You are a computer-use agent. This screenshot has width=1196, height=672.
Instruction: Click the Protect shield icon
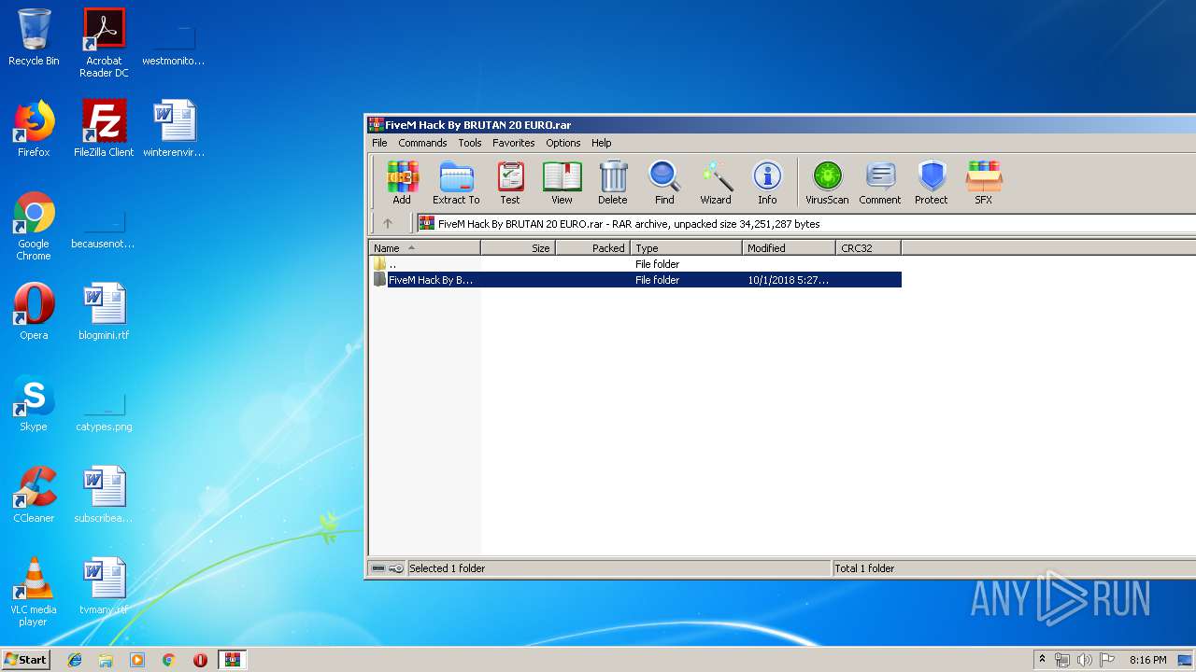(x=932, y=182)
